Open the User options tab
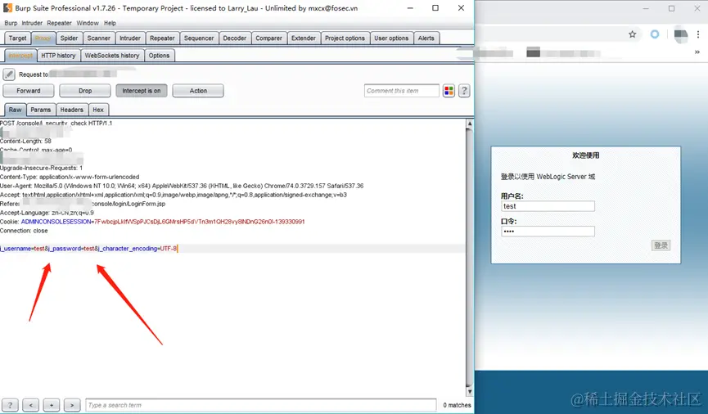 tap(391, 38)
